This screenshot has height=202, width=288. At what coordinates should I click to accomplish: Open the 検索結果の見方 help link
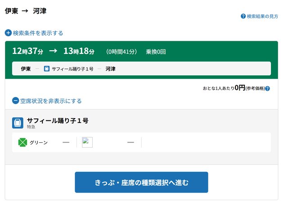click(262, 16)
